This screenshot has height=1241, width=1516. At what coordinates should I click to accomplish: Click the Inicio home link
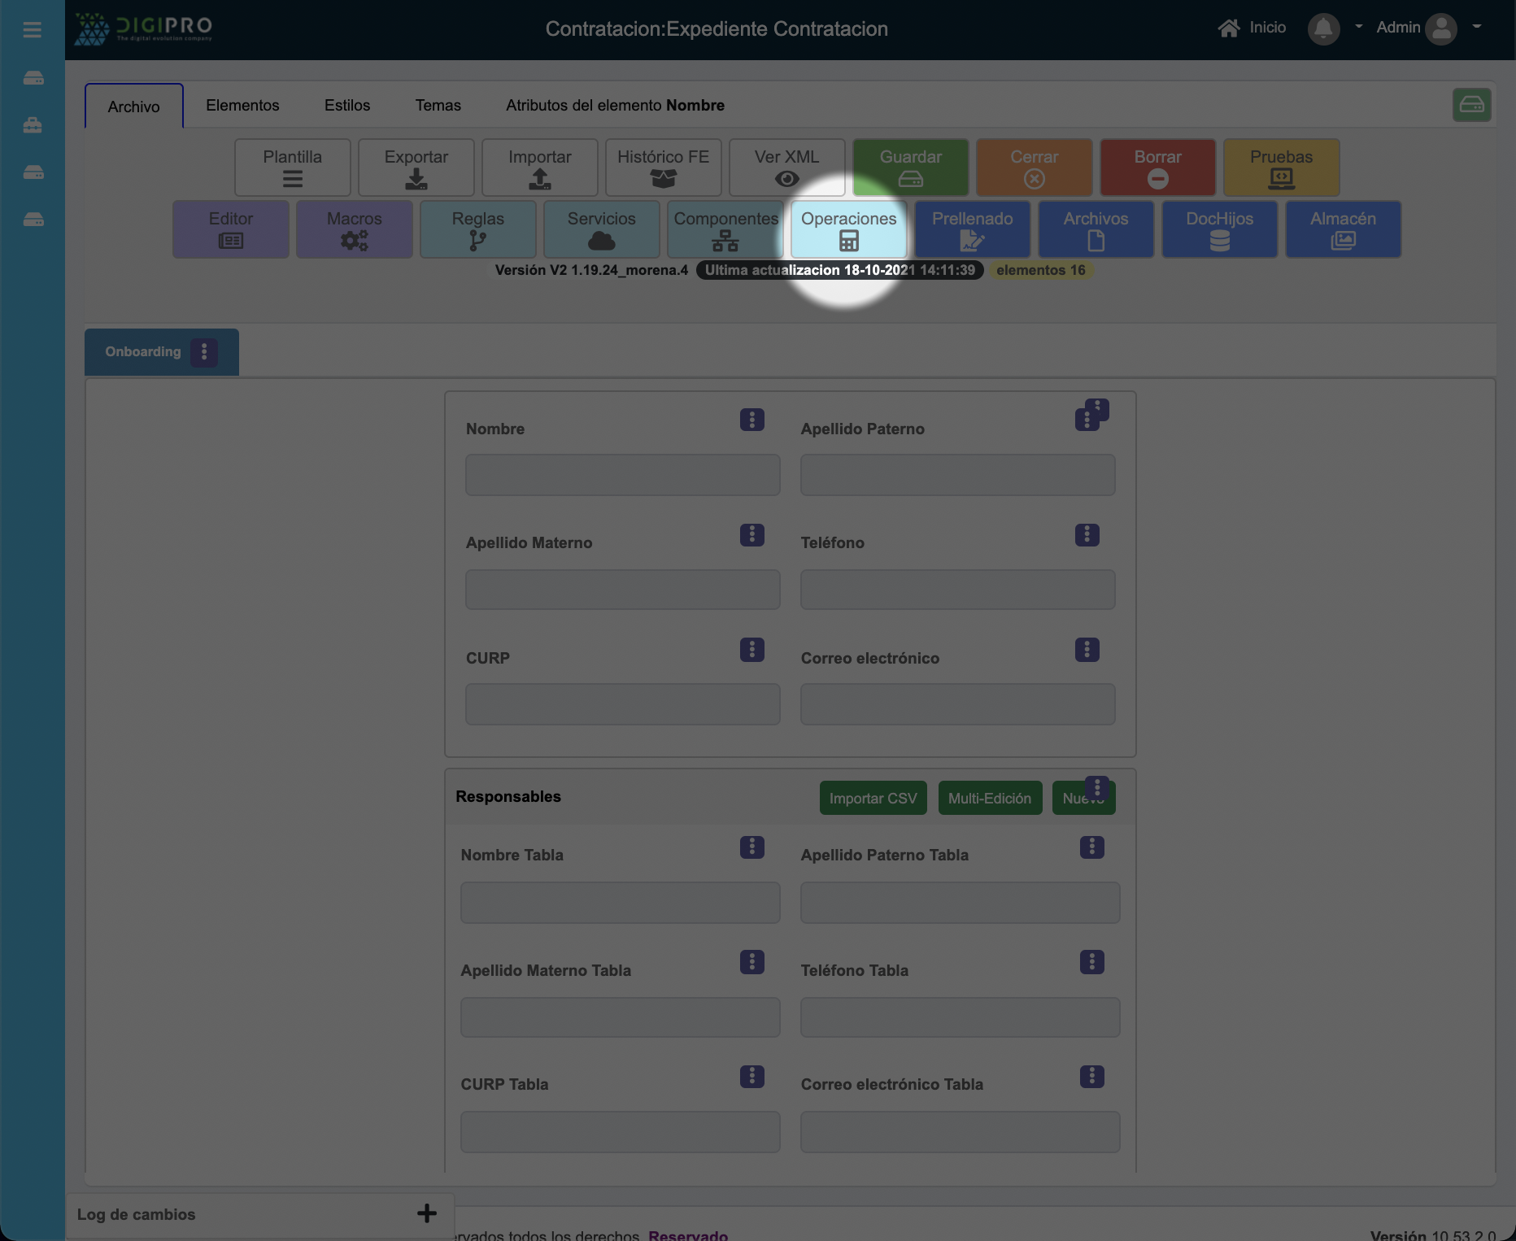pos(1252,28)
